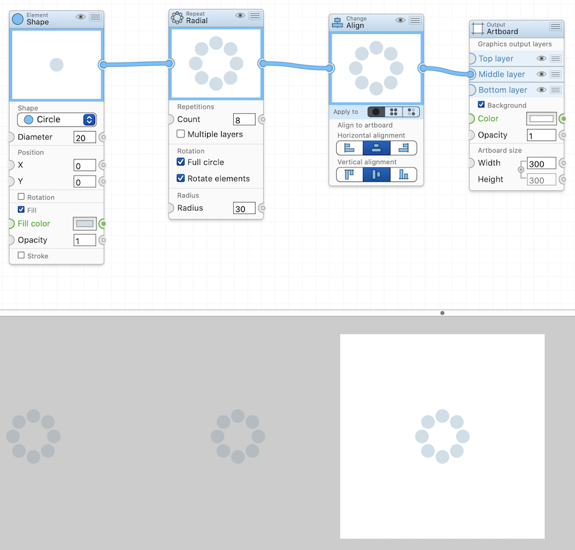Click the fill Opacity field in Shape node

click(85, 240)
